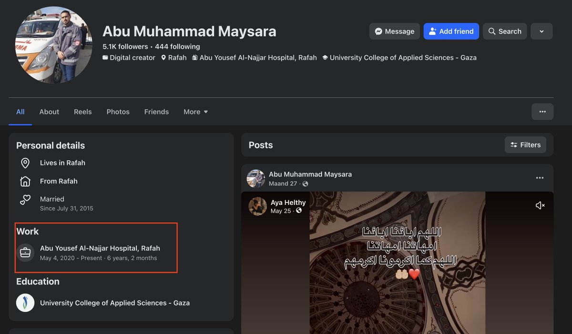Viewport: 572px width, 334px height.
Task: Click the public globe icon beside Maand 27
Action: [305, 184]
